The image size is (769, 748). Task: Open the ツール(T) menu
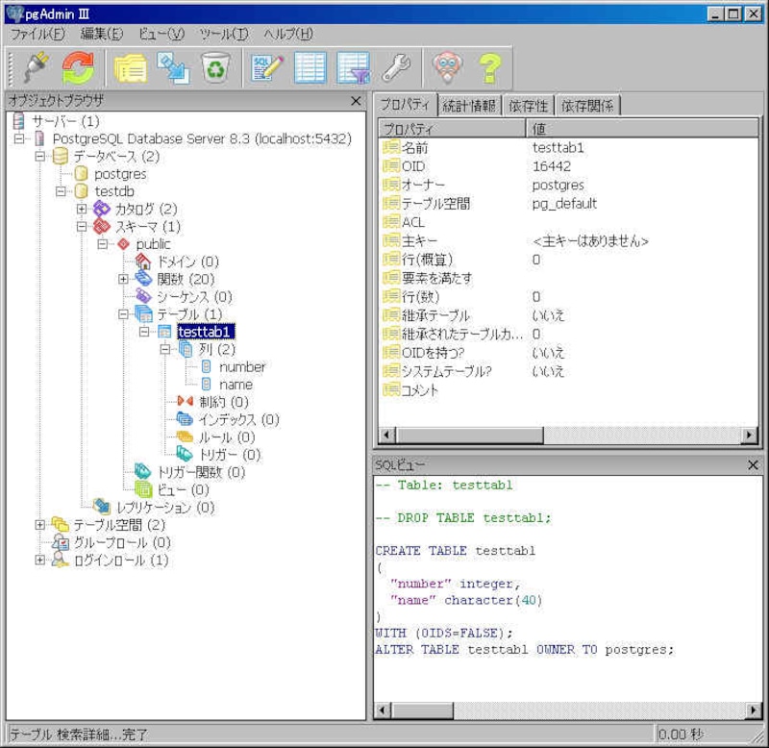click(x=223, y=34)
